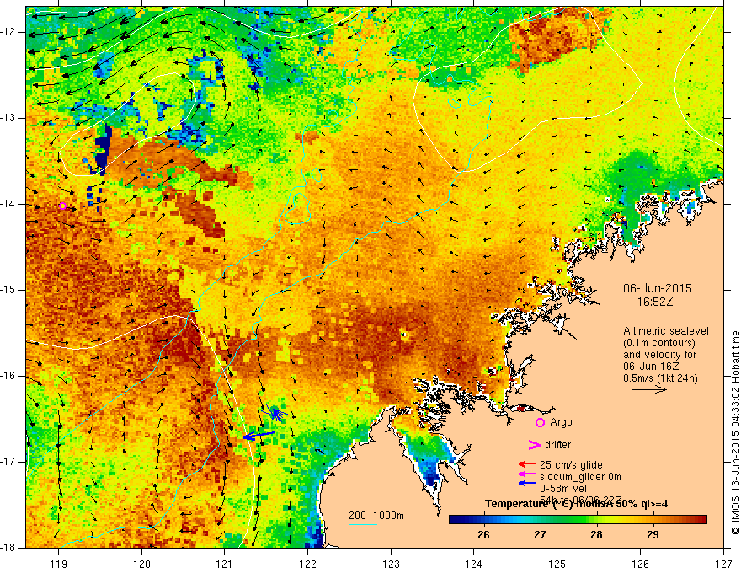Click the 'Altimetric sealevel' text
This screenshot has width=741, height=573.
[665, 331]
